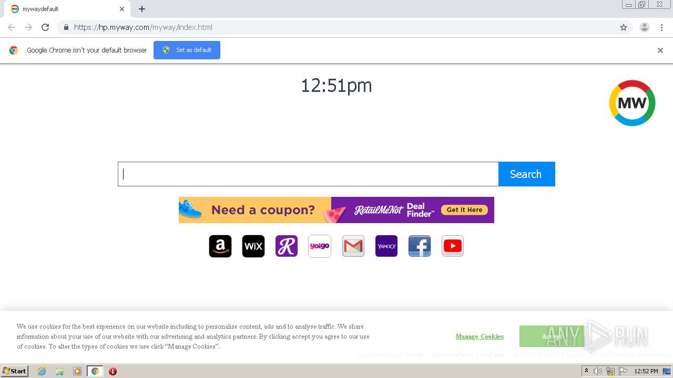The image size is (673, 378).
Task: Open the RetailMeNot coupon banner
Action: coord(336,210)
